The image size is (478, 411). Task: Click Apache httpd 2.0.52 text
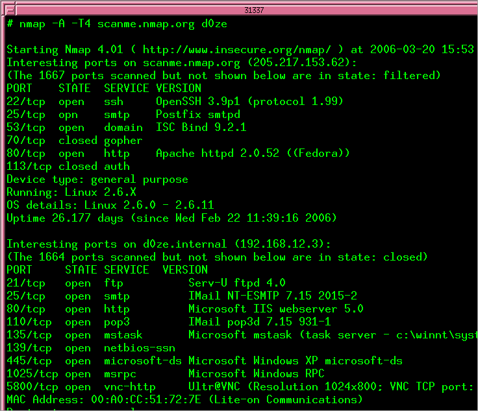coord(218,153)
